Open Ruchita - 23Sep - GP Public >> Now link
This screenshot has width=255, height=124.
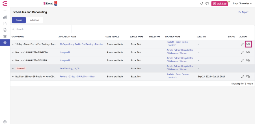(x=77, y=76)
